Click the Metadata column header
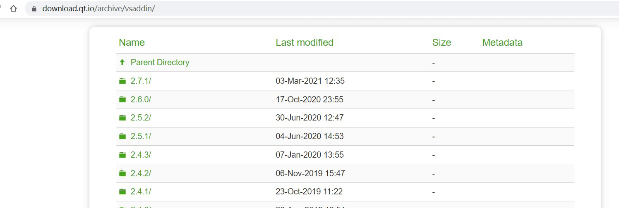 click(502, 43)
